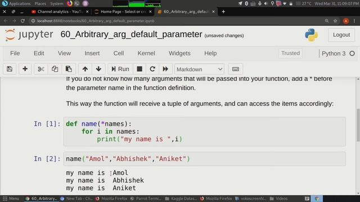Open the browser three-dot menu
The width and height of the screenshot is (360, 202).
click(x=354, y=21)
